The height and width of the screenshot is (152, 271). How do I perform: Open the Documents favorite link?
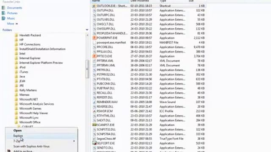[x=14, y=8]
